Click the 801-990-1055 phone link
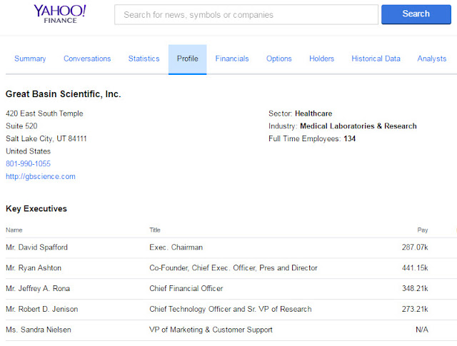The image size is (457, 346). click(28, 163)
